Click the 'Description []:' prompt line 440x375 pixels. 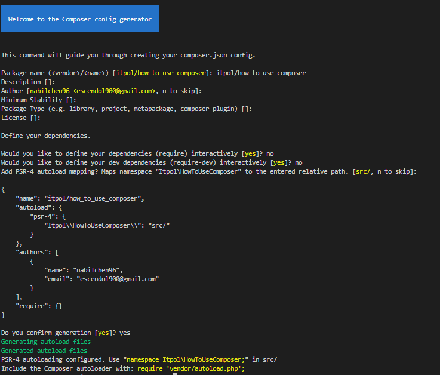pyautogui.click(x=28, y=82)
